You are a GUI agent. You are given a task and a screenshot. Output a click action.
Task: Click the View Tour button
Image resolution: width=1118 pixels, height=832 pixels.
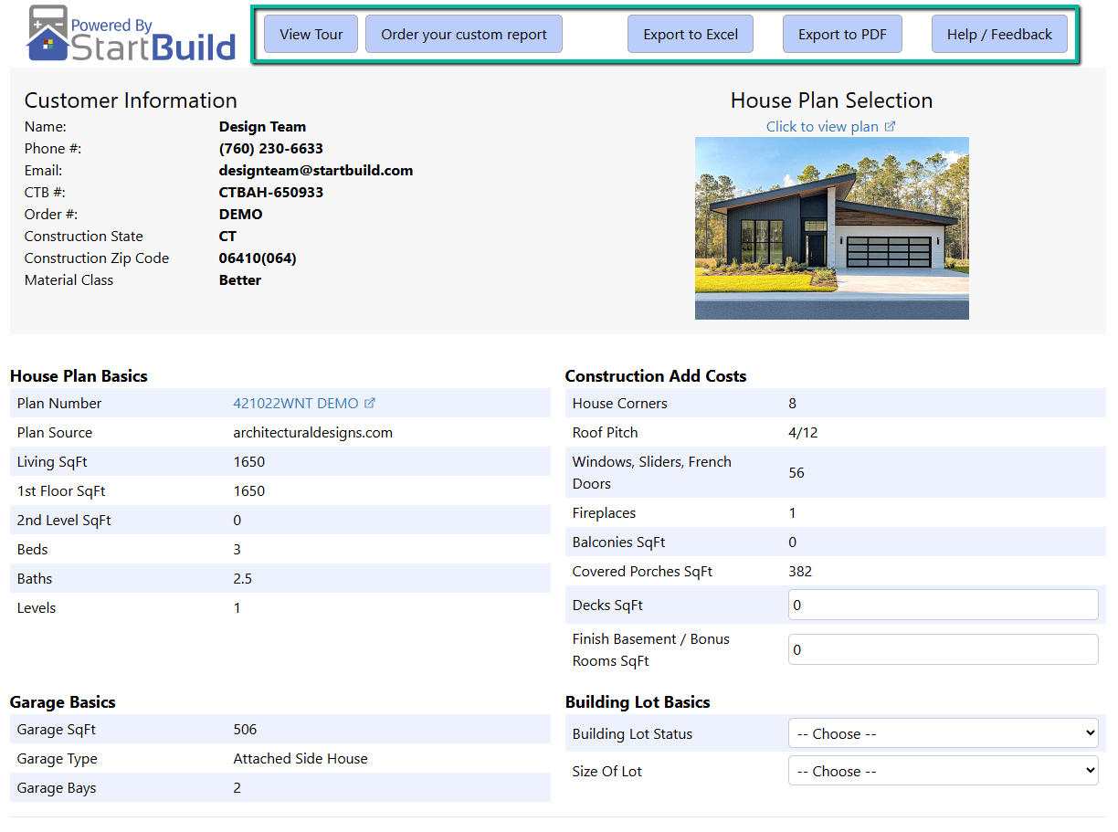[x=311, y=33]
